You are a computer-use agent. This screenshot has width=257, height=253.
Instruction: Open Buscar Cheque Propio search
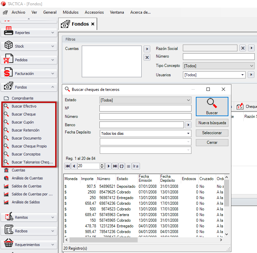pos(29,146)
